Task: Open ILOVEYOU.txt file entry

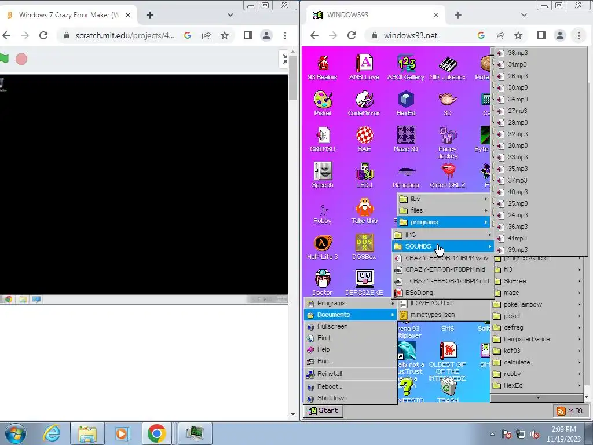Action: 444,303
